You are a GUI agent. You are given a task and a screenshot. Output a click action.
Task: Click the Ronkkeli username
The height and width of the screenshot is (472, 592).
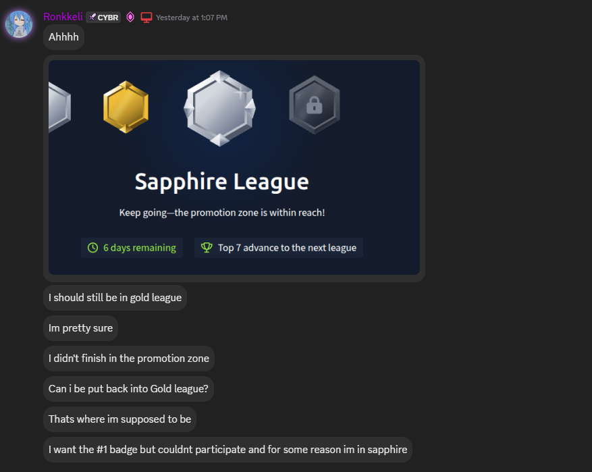point(63,17)
